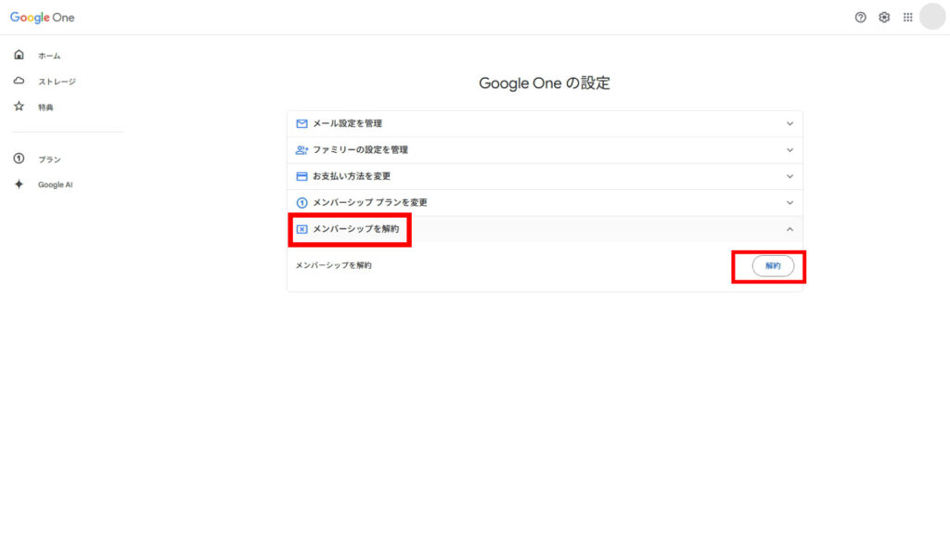Click the envelope icon for メール設定を管理
Image resolution: width=950 pixels, height=534 pixels.
(x=302, y=123)
